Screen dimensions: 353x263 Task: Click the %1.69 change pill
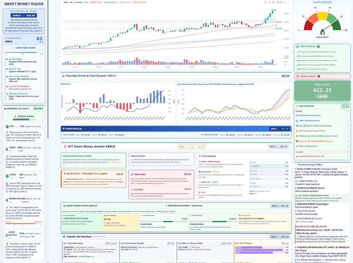[322, 96]
